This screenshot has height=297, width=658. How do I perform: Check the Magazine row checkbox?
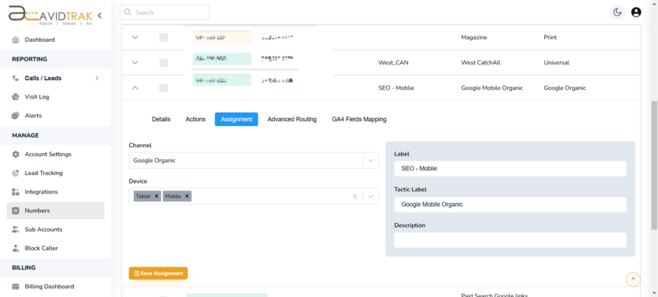click(164, 37)
